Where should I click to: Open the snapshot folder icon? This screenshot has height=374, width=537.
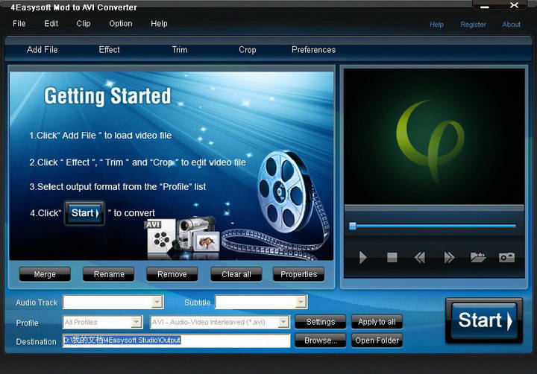point(478,257)
